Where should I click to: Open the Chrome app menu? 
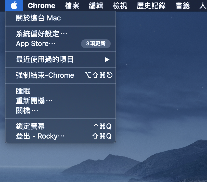pyautogui.click(x=41, y=5)
